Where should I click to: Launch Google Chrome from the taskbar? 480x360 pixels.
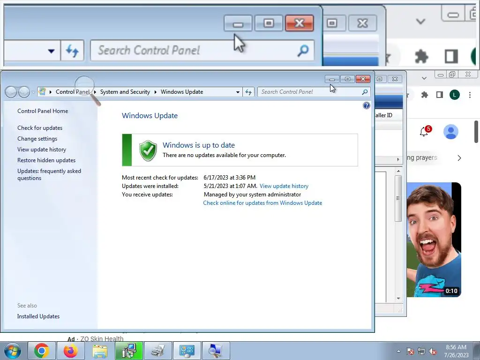point(42,351)
